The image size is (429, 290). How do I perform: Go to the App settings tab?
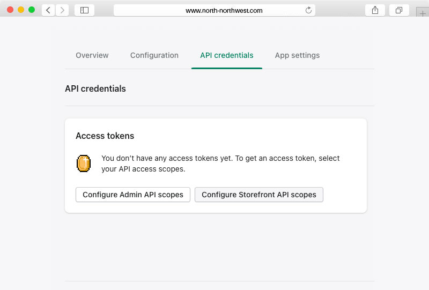tap(297, 55)
